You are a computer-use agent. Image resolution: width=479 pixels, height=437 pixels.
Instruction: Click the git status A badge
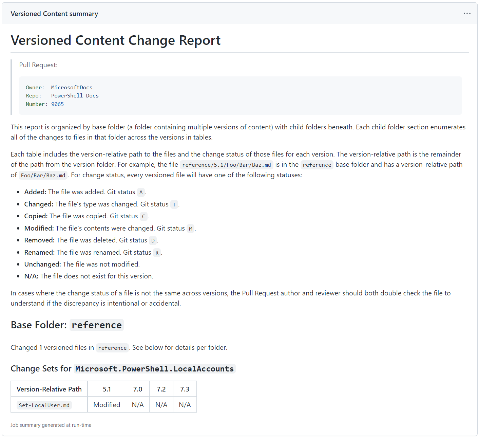pos(141,192)
